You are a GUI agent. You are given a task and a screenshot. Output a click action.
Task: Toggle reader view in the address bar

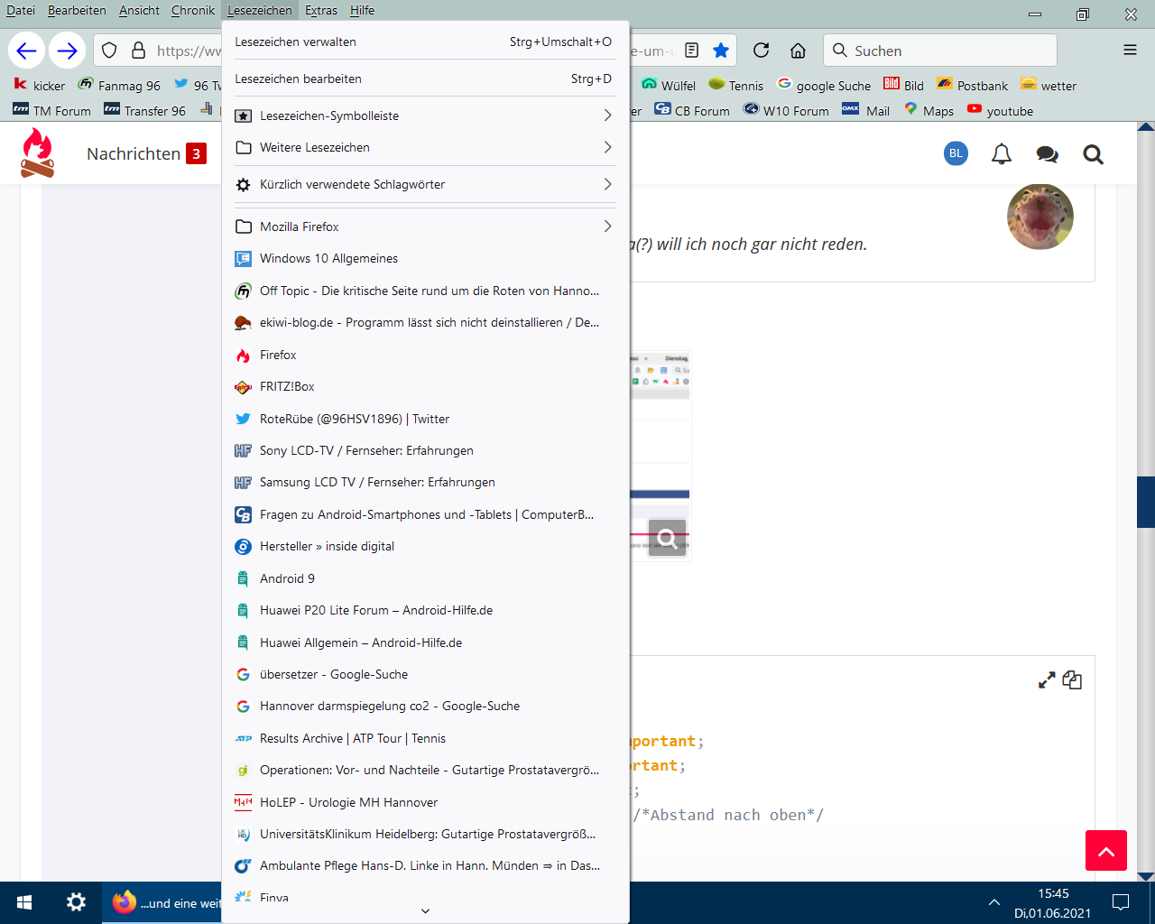(692, 51)
